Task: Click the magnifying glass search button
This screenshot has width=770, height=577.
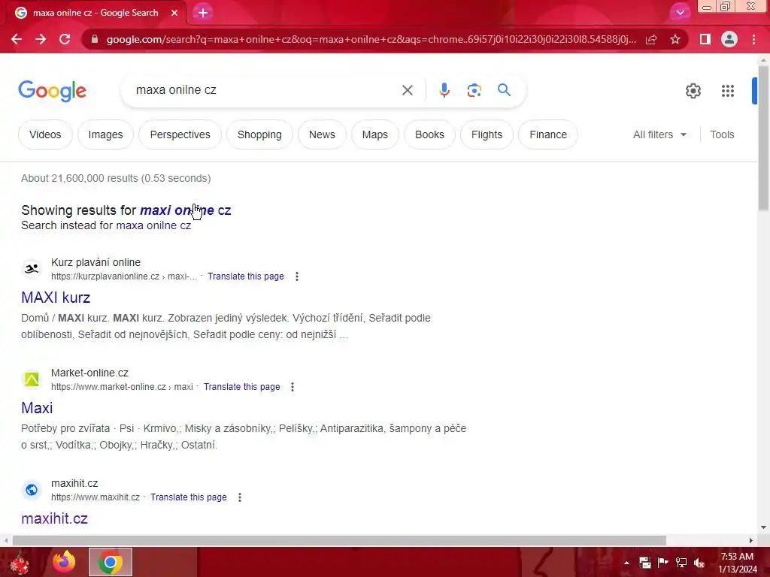Action: pos(504,90)
